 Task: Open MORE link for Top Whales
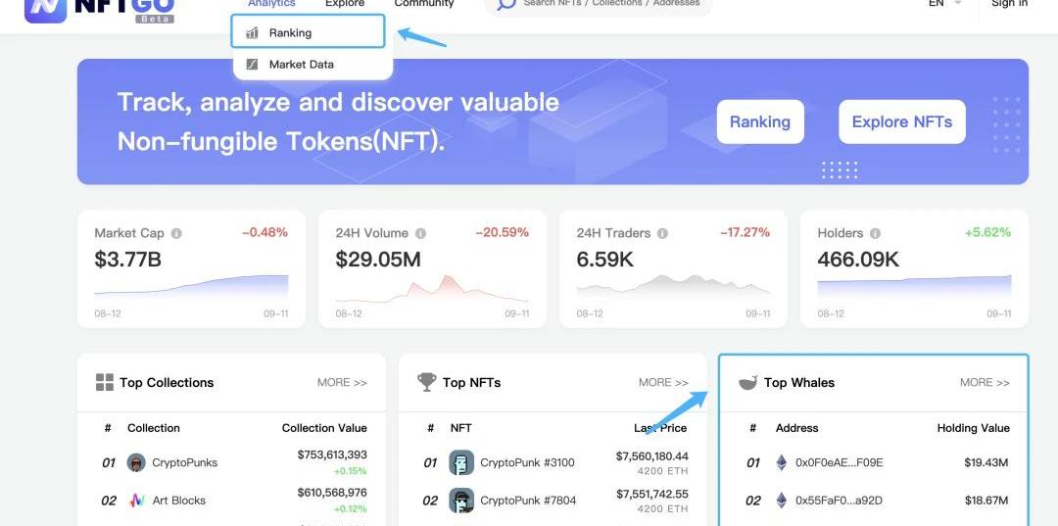(x=985, y=383)
